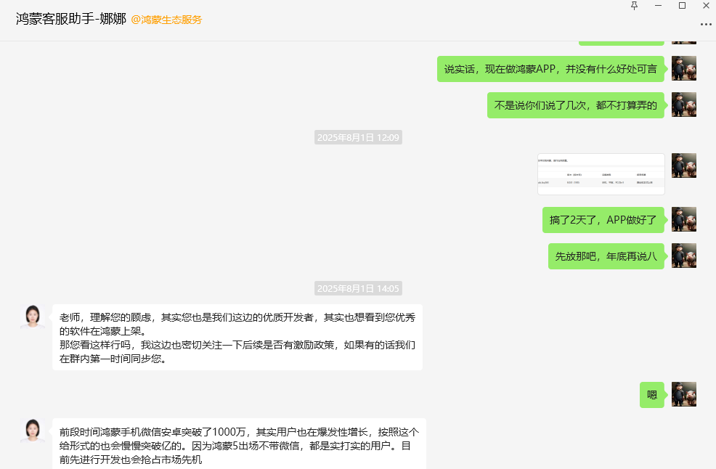The image size is (716, 469).
Task: Click the '@鸿蒙生态服务' label in header
Action: point(166,20)
